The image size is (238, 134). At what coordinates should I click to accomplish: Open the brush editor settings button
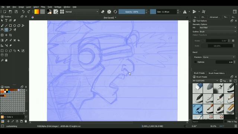click(x=56, y=12)
